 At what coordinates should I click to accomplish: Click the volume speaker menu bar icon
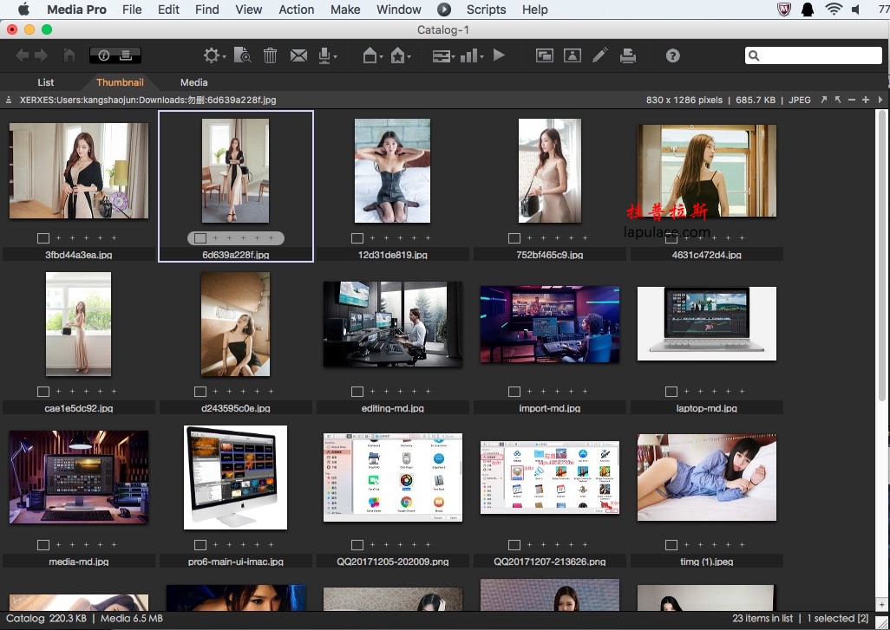click(855, 9)
